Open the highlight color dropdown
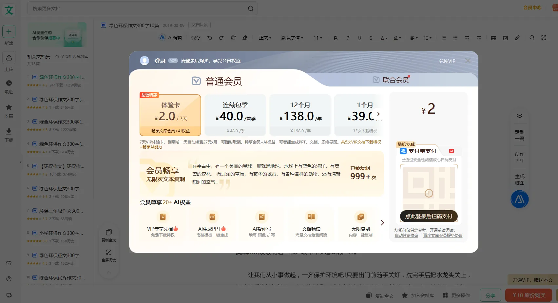Image resolution: width=558 pixels, height=303 pixels. point(397,38)
